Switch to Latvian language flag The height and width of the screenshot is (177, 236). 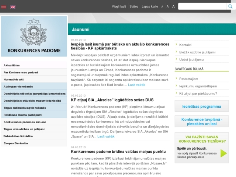click(x=4, y=7)
